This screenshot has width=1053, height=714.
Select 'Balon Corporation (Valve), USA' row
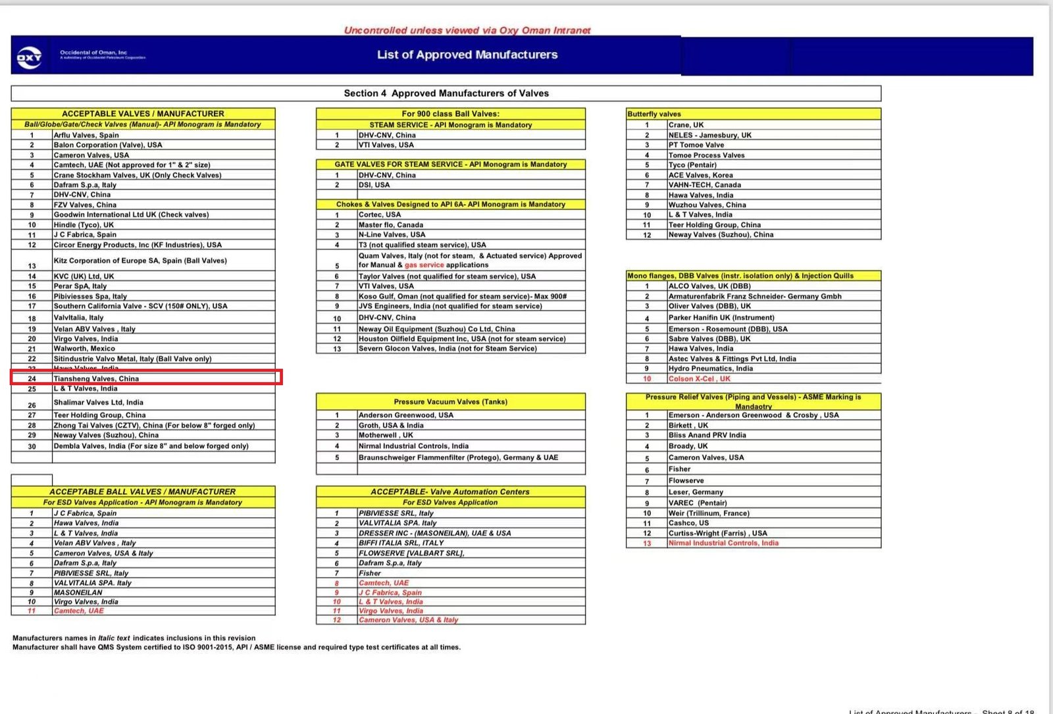pyautogui.click(x=143, y=145)
